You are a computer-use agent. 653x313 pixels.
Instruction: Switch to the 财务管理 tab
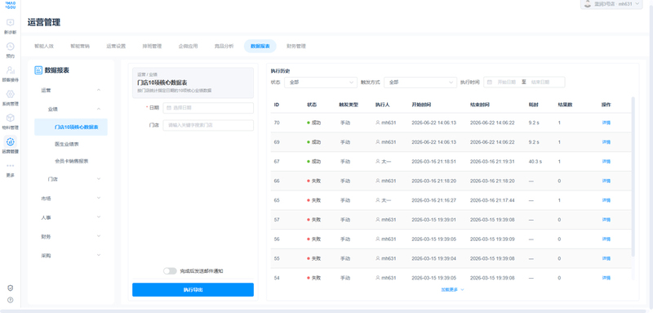(296, 47)
